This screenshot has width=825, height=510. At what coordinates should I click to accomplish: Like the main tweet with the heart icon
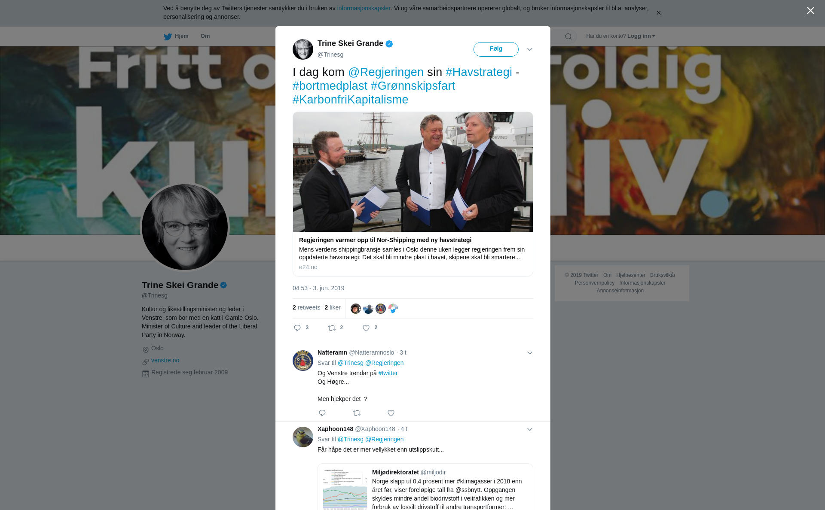tap(366, 328)
